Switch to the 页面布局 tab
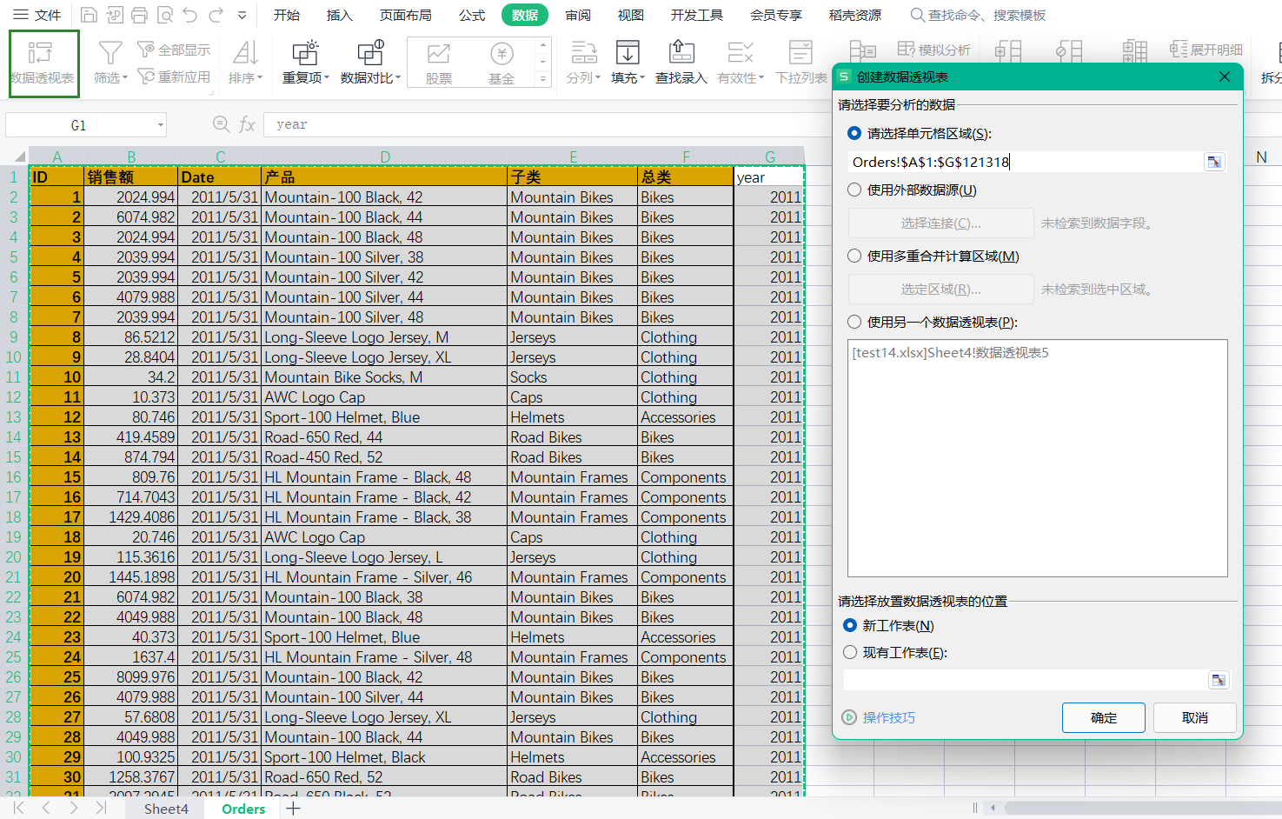This screenshot has height=819, width=1282. (406, 15)
